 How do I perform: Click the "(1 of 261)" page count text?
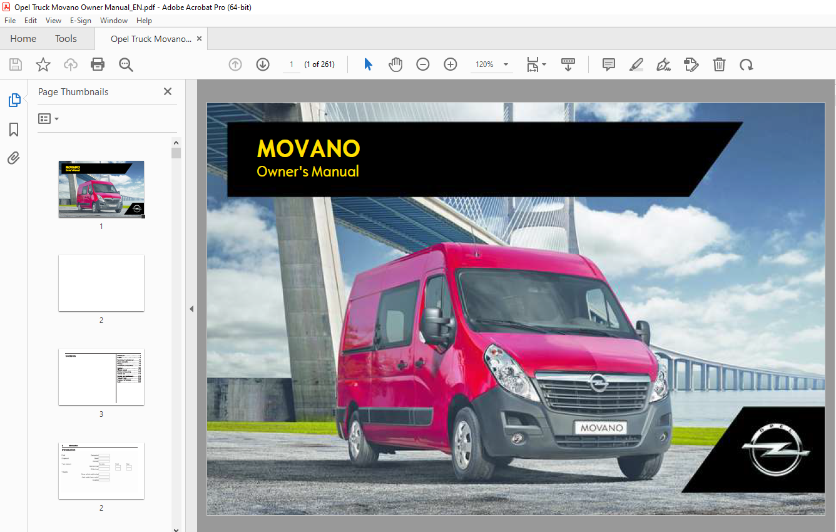click(x=319, y=64)
